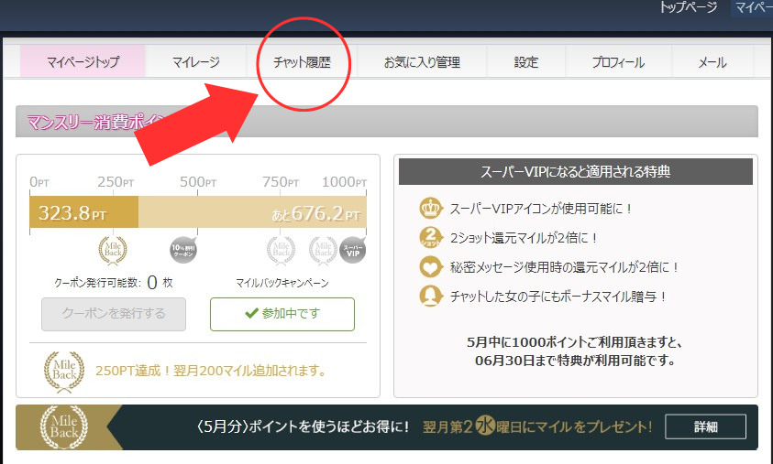773x464 pixels.
Task: Switch to the マイレージ tab
Action: (195, 62)
